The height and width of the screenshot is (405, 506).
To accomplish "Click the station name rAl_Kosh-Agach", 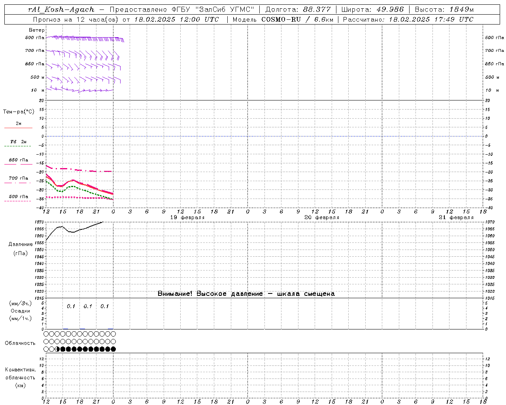I will click(x=61, y=9).
